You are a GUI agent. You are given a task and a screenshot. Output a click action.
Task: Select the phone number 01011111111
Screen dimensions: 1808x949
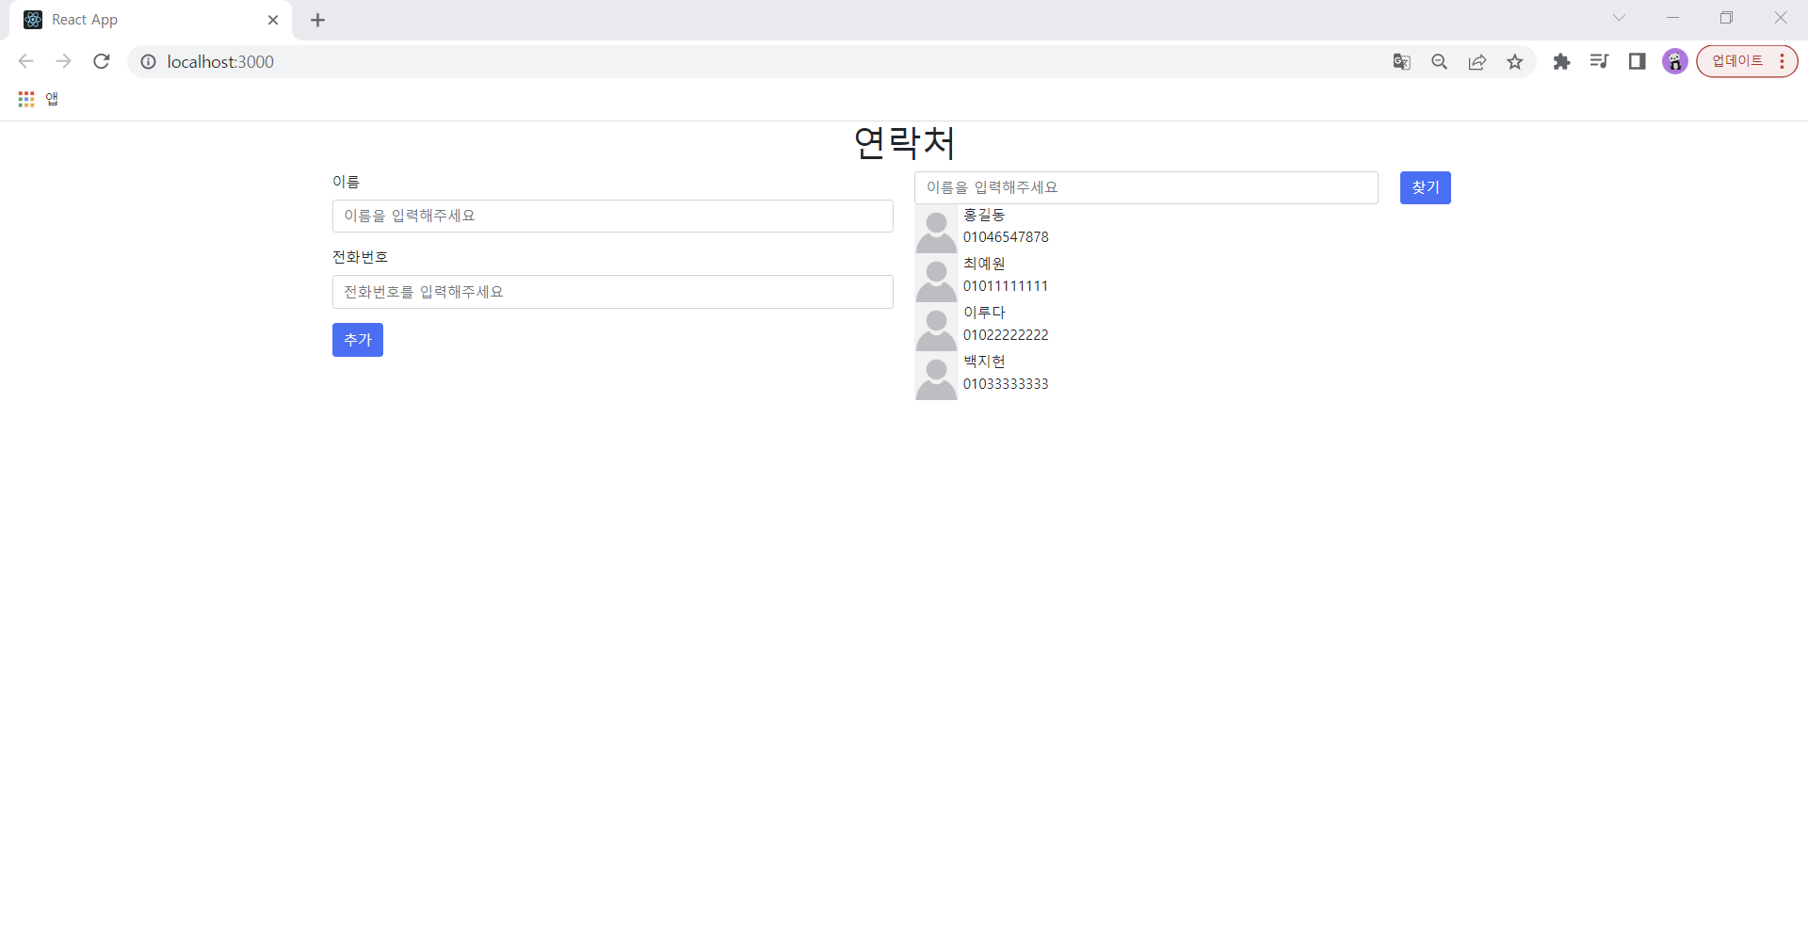coord(1006,286)
